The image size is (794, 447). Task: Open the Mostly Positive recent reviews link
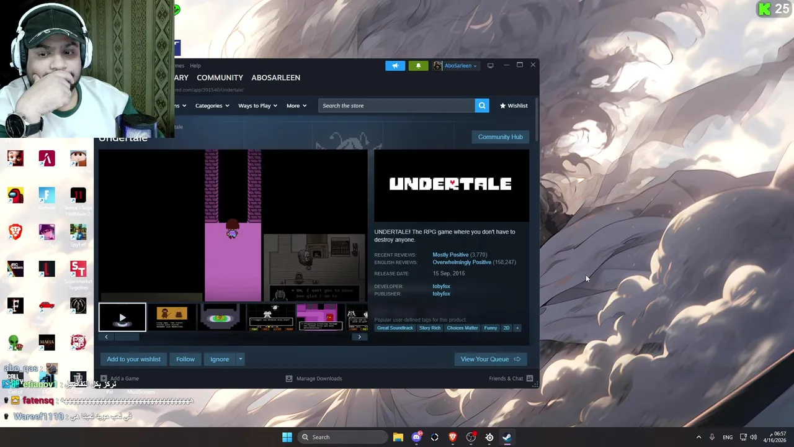tap(450, 255)
